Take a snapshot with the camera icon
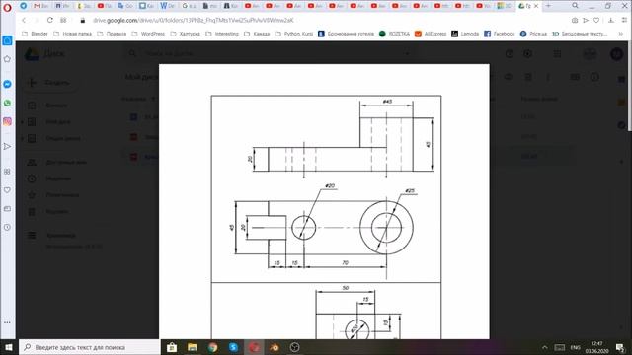632x355 pixels. [575, 20]
